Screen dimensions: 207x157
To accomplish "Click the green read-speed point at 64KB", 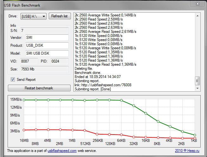I will [x=122, y=100].
